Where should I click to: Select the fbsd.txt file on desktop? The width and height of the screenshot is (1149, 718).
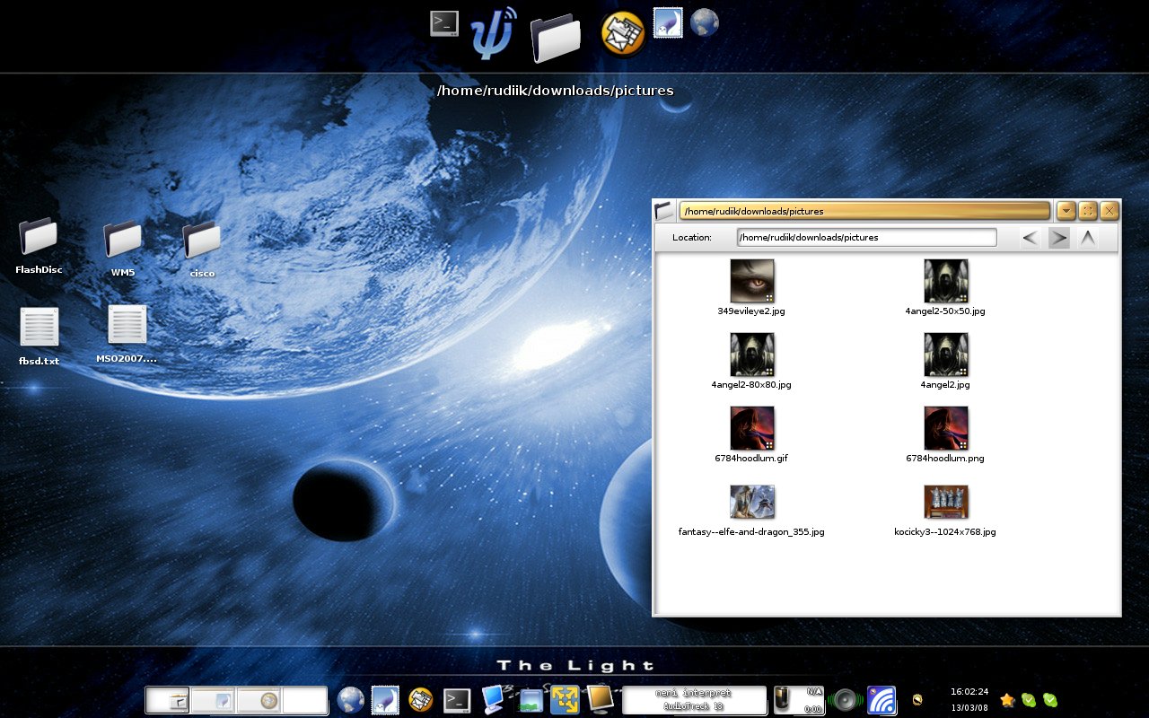(x=39, y=327)
